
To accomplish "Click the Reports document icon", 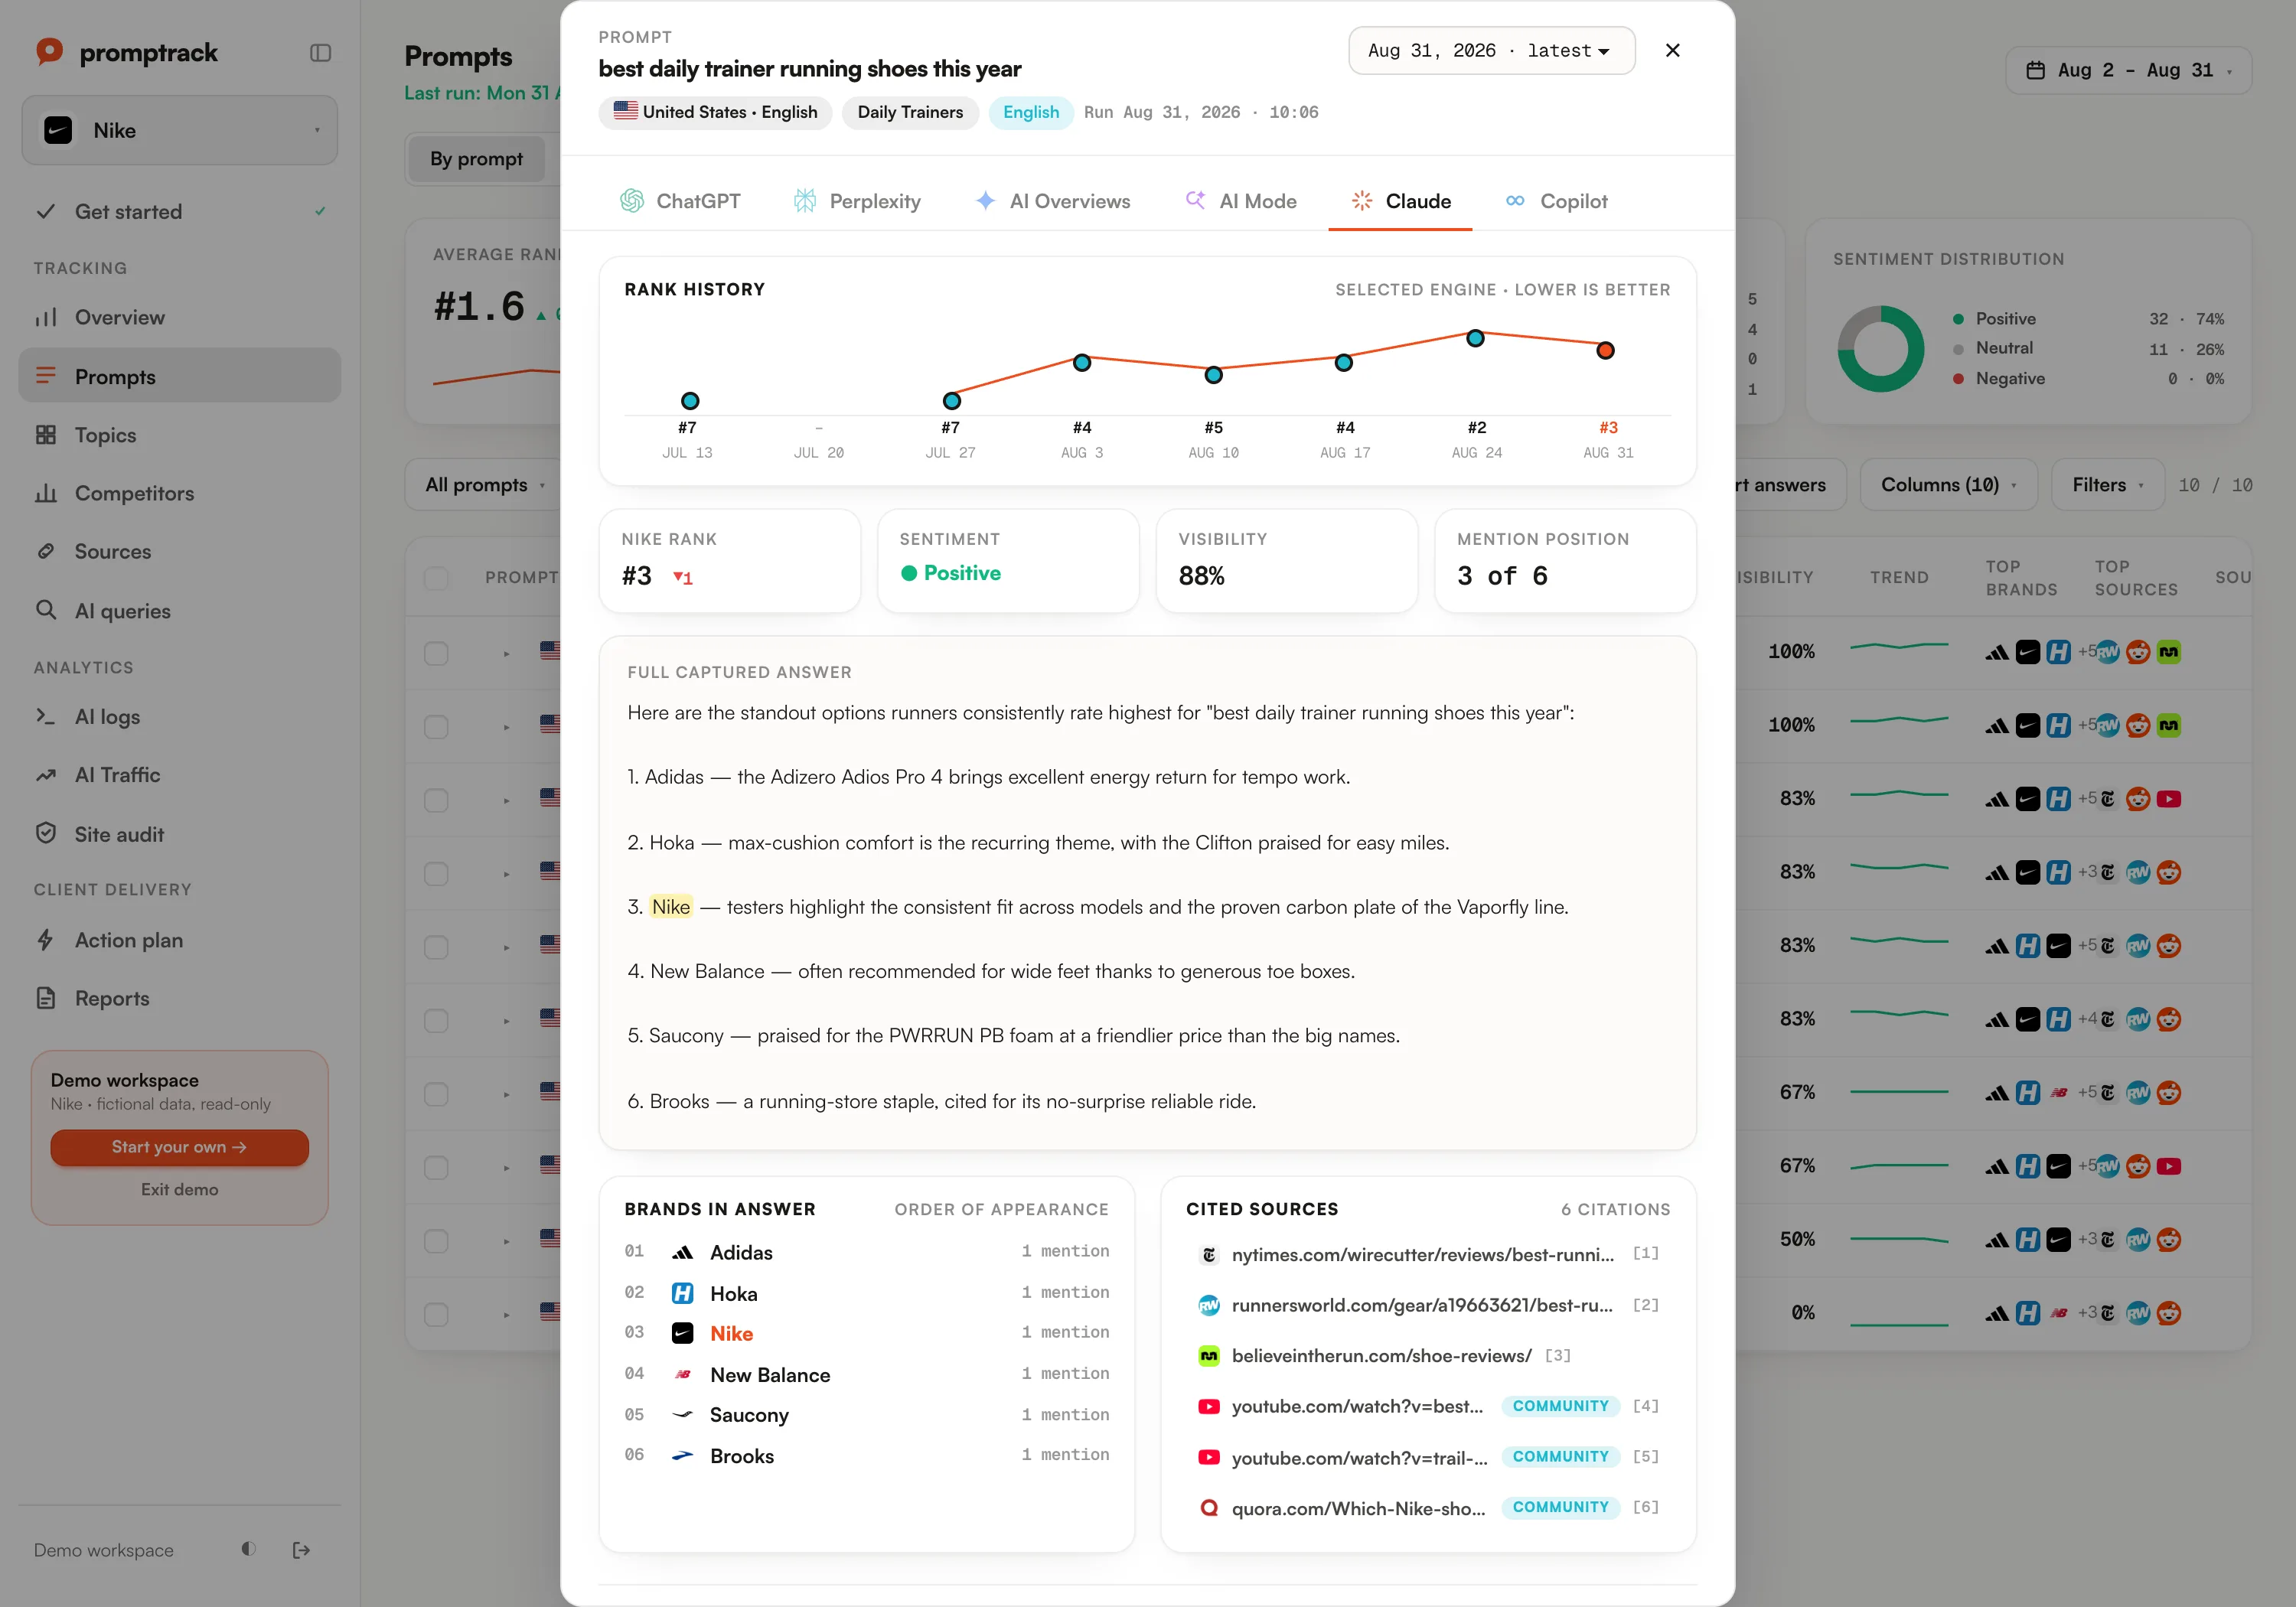I will pyautogui.click(x=46, y=998).
